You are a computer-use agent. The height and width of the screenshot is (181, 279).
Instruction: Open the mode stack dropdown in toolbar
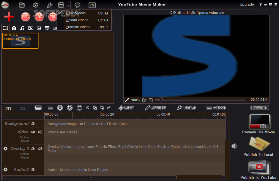click(64, 5)
